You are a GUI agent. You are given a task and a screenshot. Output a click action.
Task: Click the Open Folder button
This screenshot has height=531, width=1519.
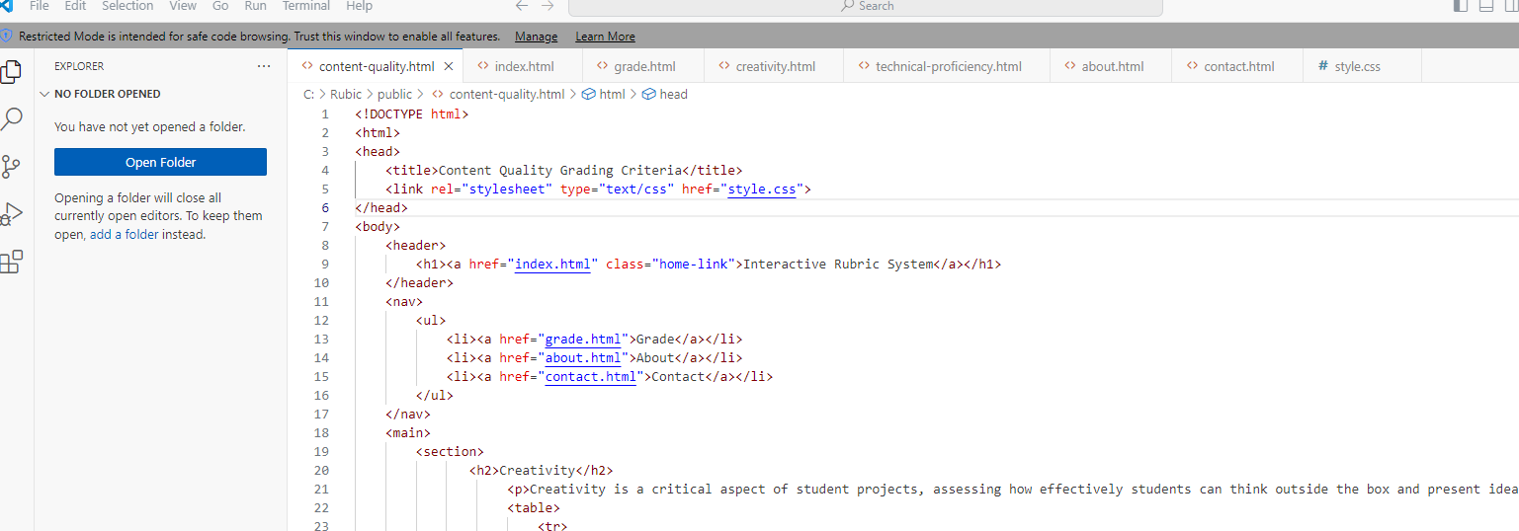(160, 163)
